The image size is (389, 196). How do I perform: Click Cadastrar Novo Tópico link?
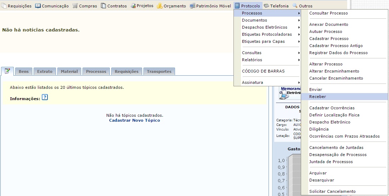[134, 120]
